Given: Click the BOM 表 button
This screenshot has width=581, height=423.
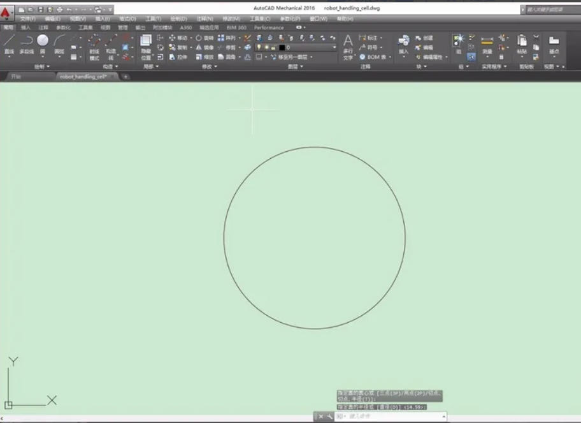Looking at the screenshot, I should click(x=375, y=56).
